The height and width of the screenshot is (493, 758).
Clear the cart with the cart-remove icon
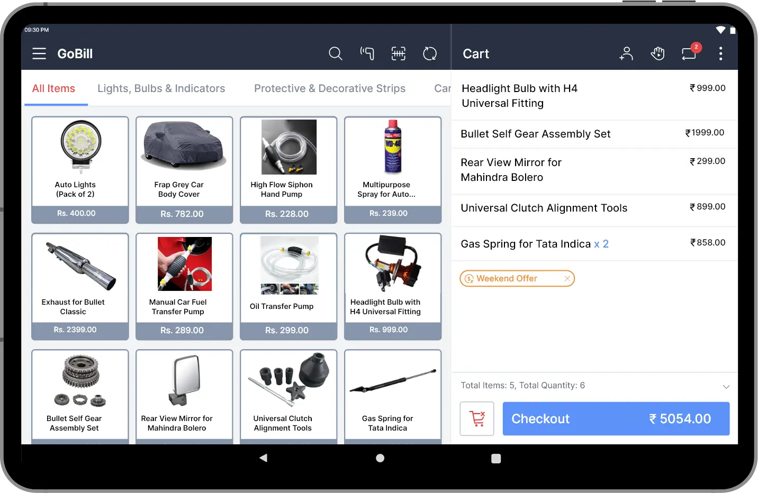click(476, 418)
